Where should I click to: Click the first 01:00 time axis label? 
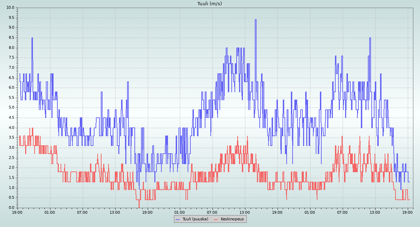coord(50,212)
